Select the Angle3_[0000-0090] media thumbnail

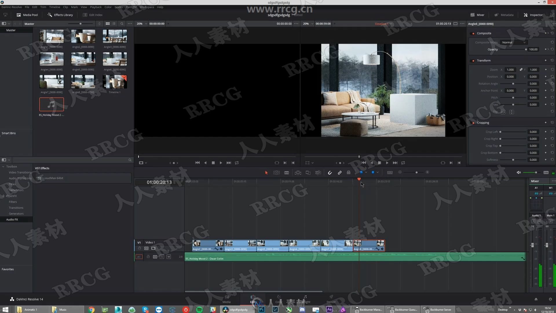pos(115,37)
